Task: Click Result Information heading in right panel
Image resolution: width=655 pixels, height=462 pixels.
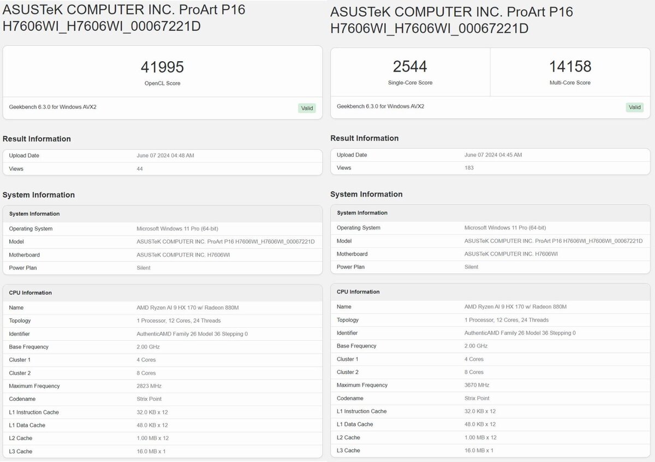Action: 365,138
